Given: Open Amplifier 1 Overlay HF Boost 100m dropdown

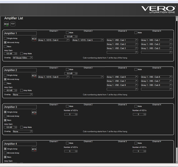Looking at the screenshot, I should [23, 58].
